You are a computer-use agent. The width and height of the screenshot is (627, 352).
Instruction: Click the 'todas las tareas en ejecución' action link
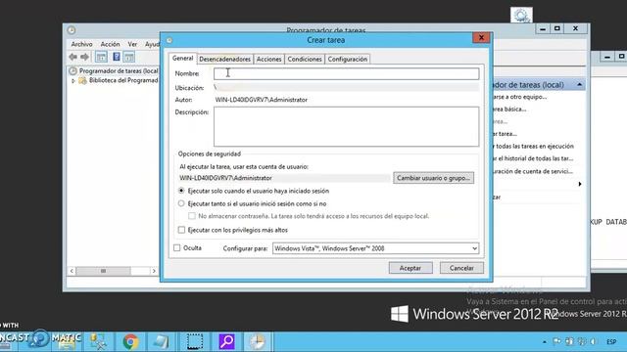(535, 146)
